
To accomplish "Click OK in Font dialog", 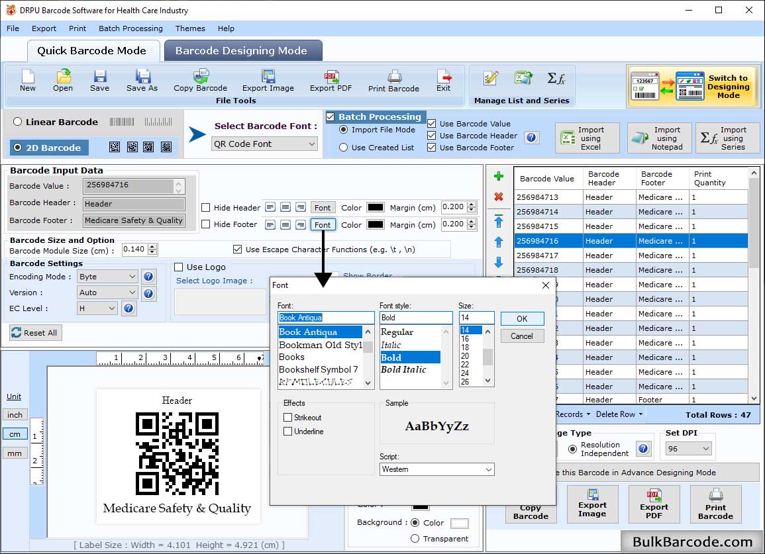I will tap(522, 318).
